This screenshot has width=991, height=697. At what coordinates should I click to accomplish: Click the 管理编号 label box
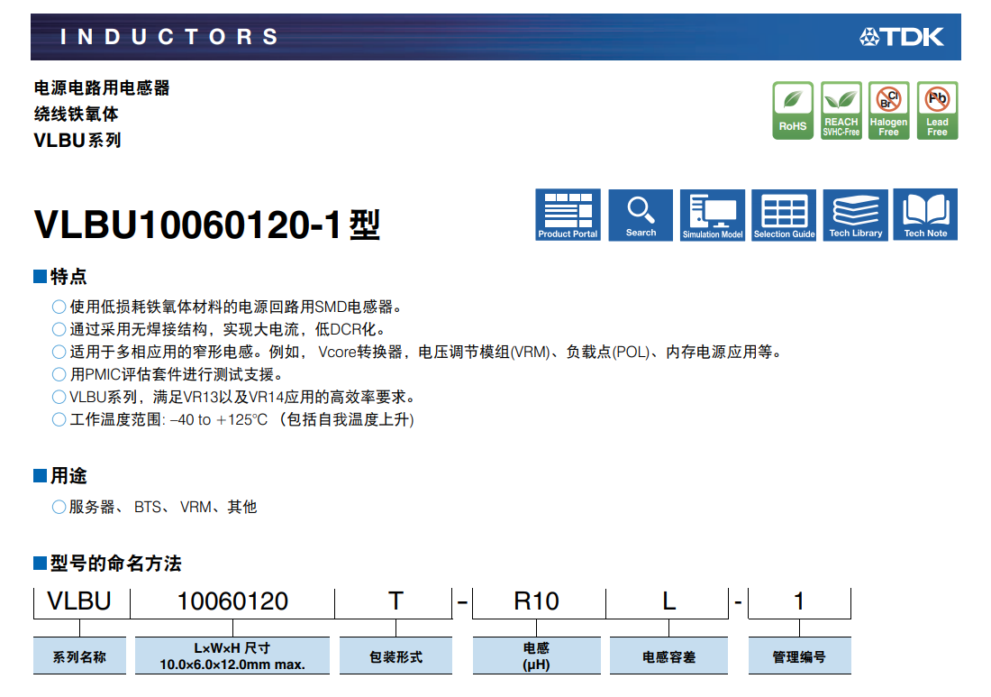(x=799, y=656)
